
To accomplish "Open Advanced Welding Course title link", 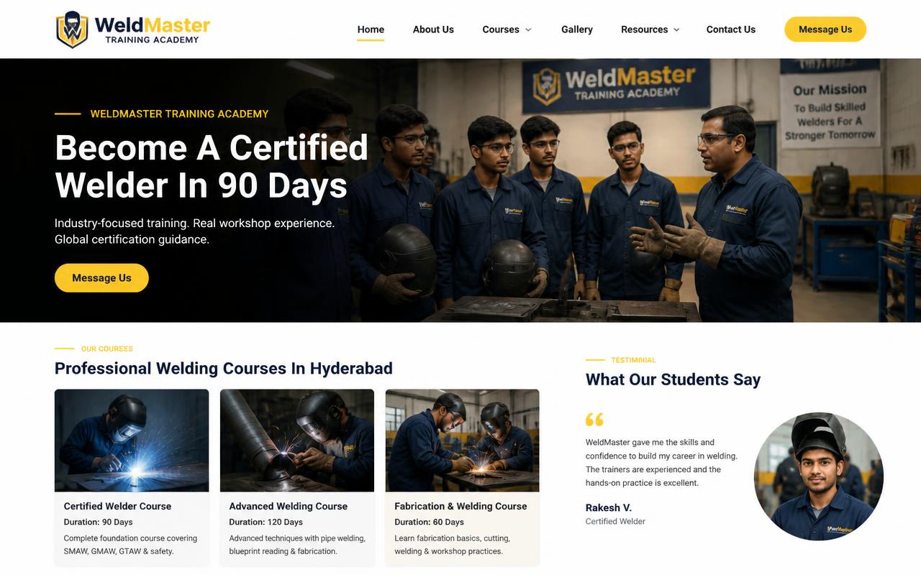I will click(x=289, y=506).
